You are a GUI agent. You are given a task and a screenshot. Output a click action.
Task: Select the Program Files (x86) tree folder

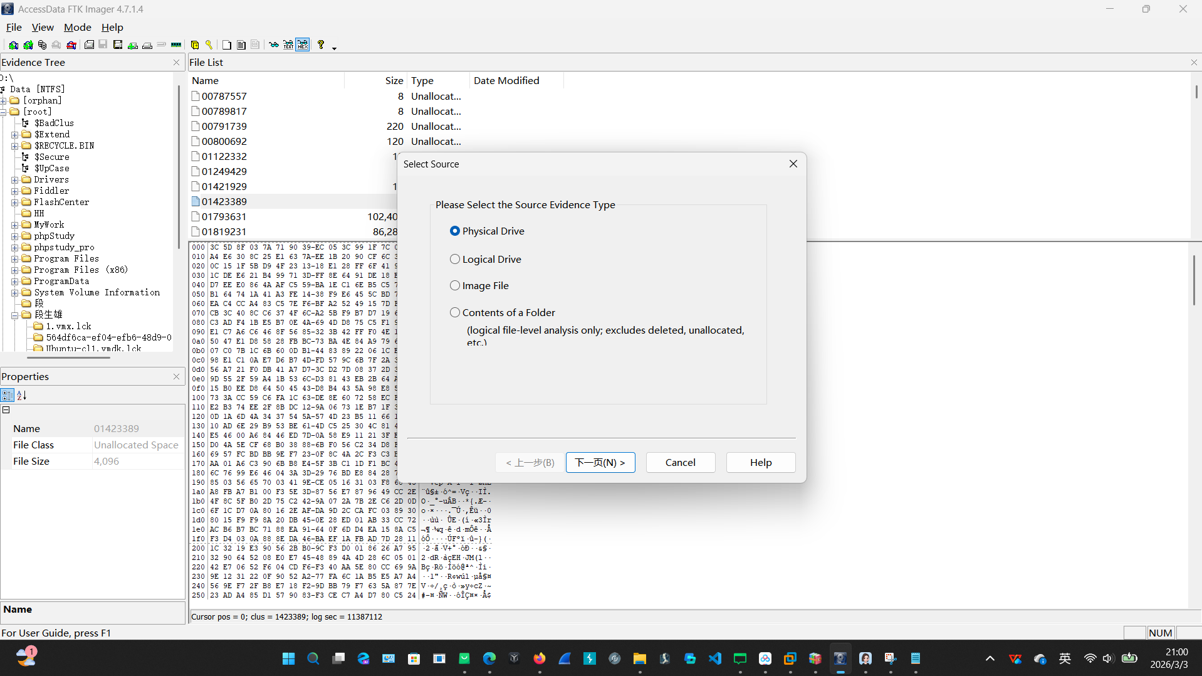81,270
